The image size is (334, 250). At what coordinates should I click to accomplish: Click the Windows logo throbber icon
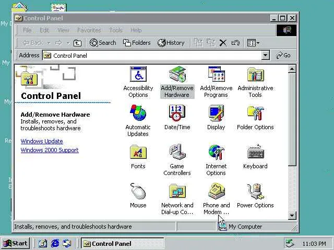pyautogui.click(x=287, y=30)
